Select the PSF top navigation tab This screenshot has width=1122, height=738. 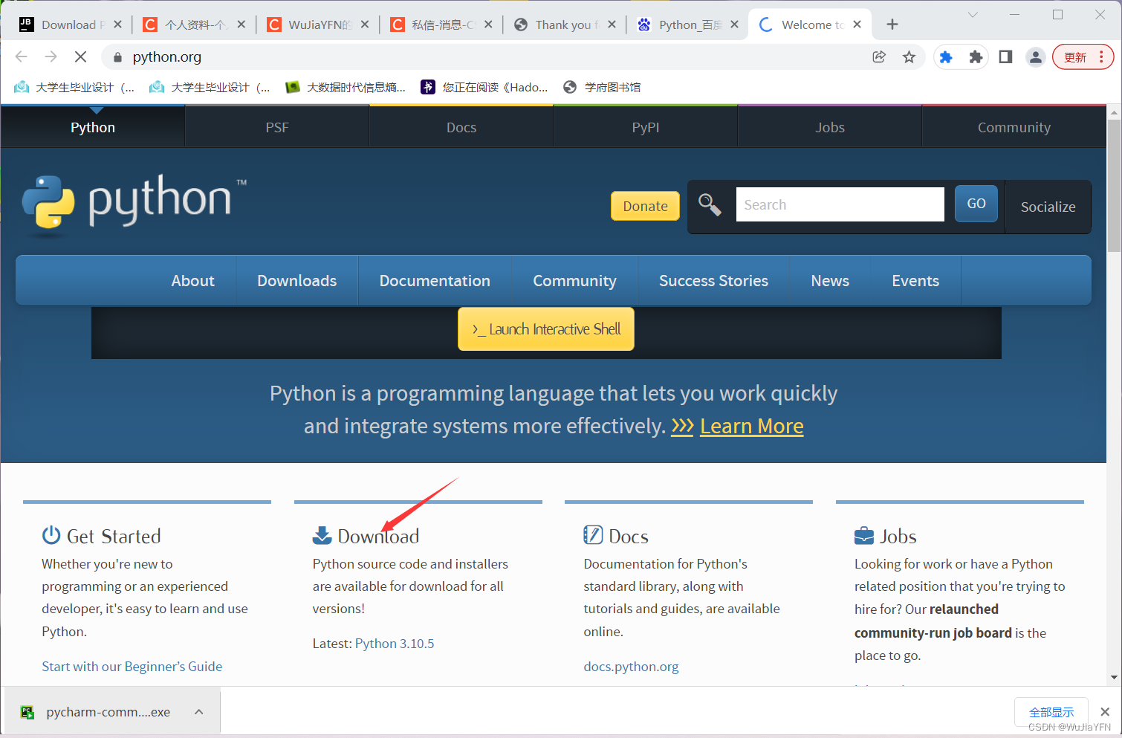click(x=277, y=127)
